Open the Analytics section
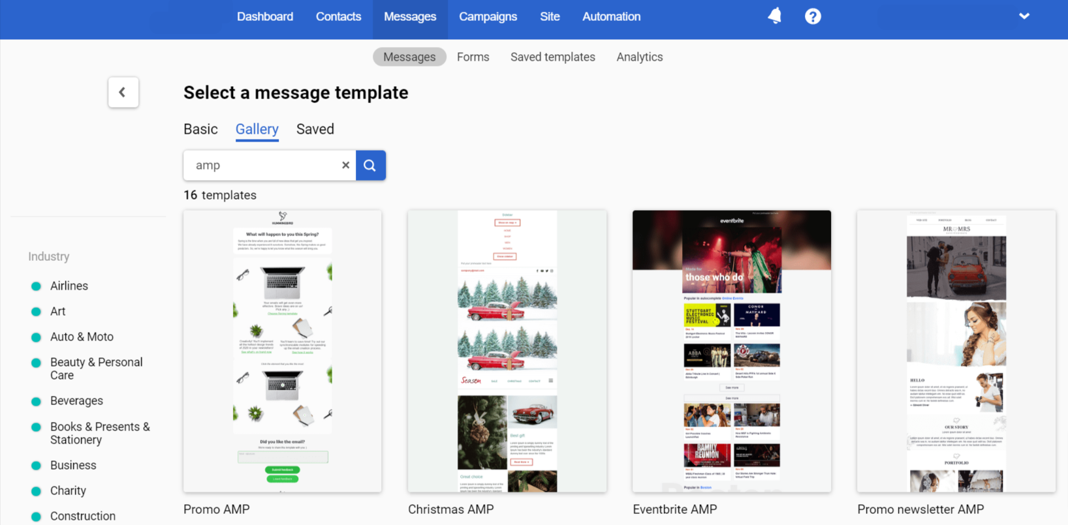 639,57
